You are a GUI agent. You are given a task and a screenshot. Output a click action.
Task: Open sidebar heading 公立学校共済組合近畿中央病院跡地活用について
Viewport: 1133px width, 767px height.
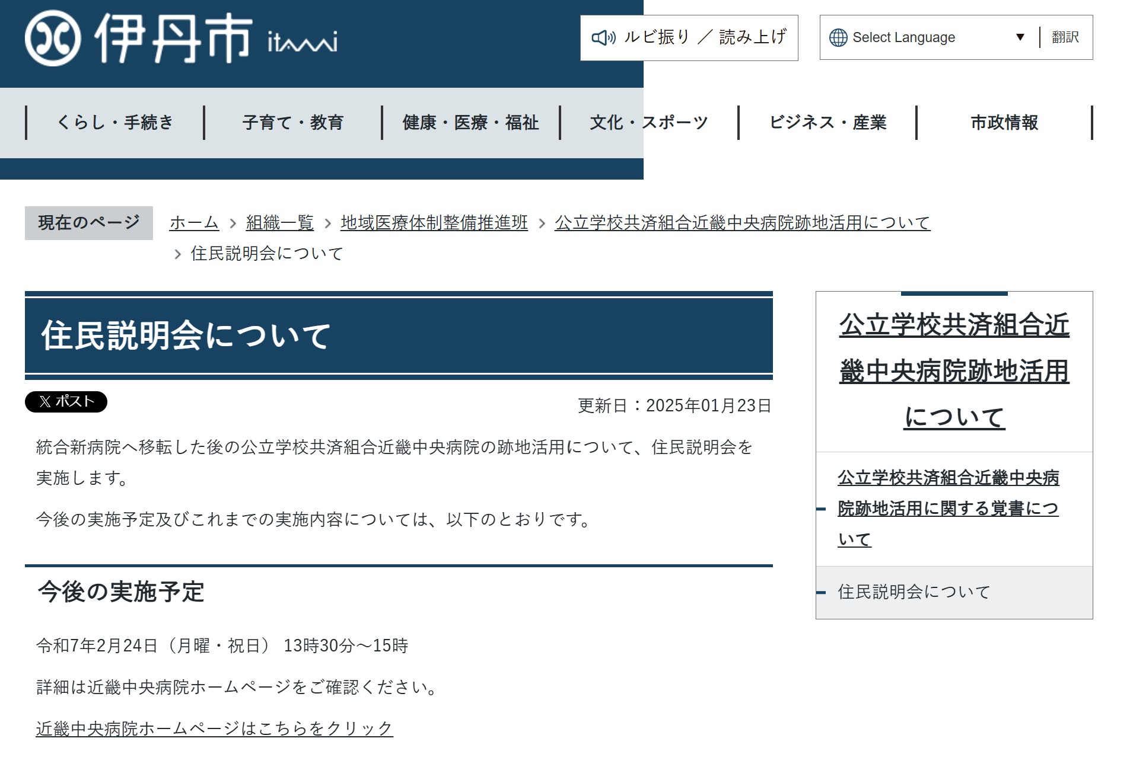pos(954,371)
